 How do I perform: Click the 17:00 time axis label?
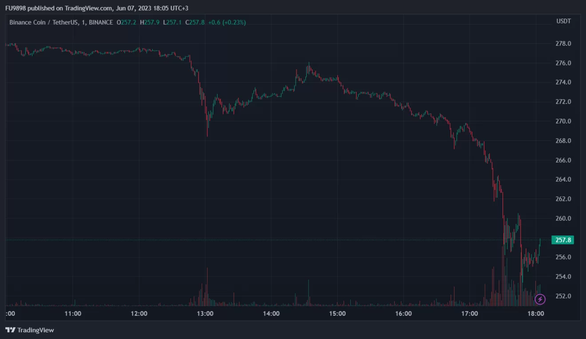coord(470,314)
